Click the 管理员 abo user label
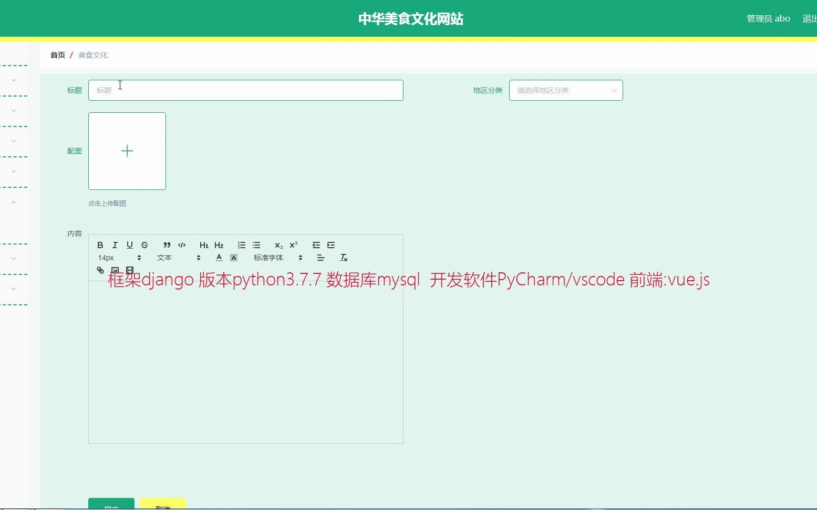 769,18
